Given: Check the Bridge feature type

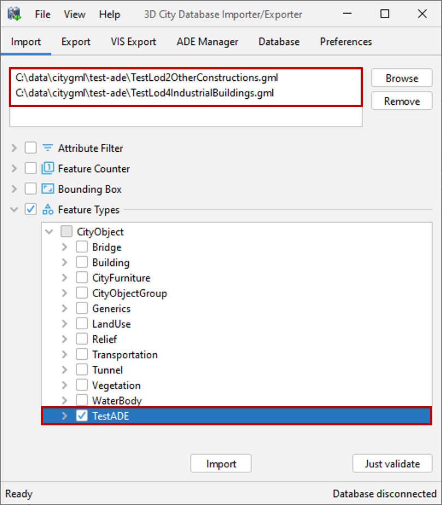Looking at the screenshot, I should tap(82, 247).
